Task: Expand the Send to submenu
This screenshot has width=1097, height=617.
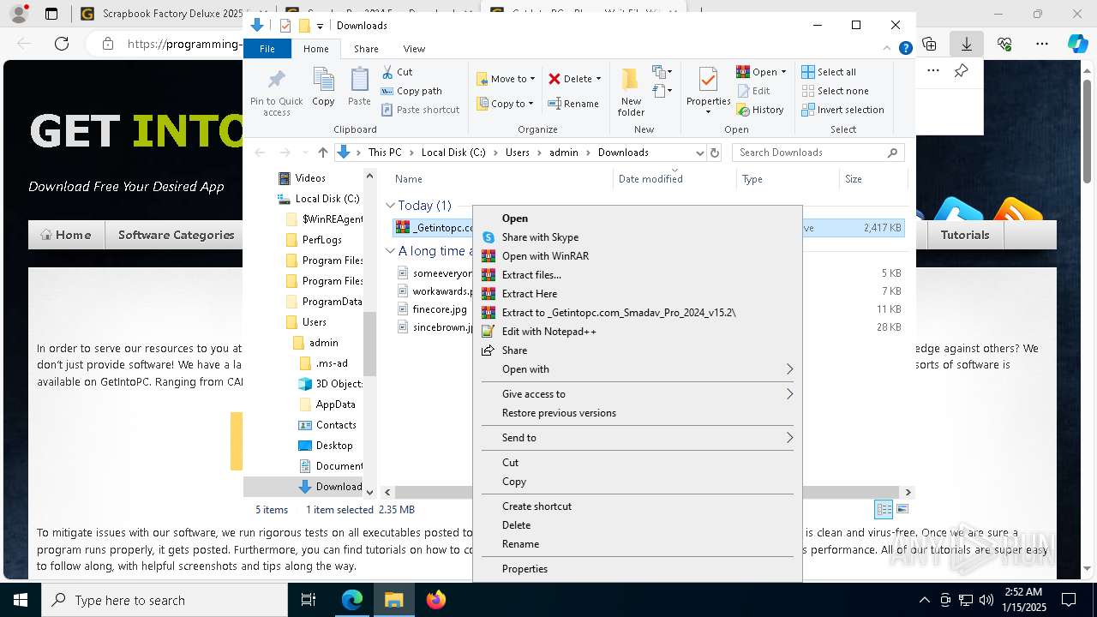Action: coord(637,438)
